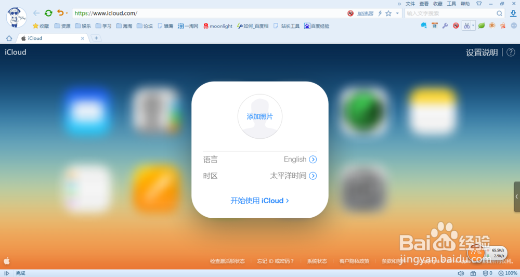The image size is (520, 277).
Task: Click the skin T-shirt icon
Action: pyautogui.click(x=479, y=4)
